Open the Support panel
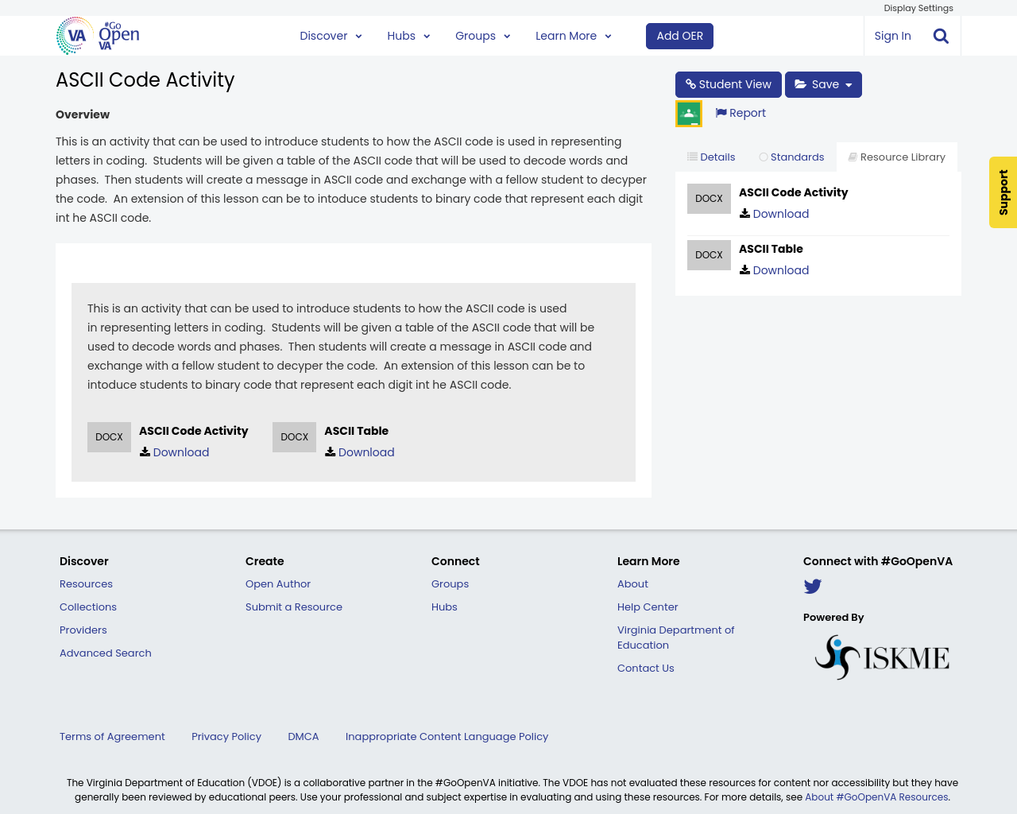 [x=1003, y=192]
